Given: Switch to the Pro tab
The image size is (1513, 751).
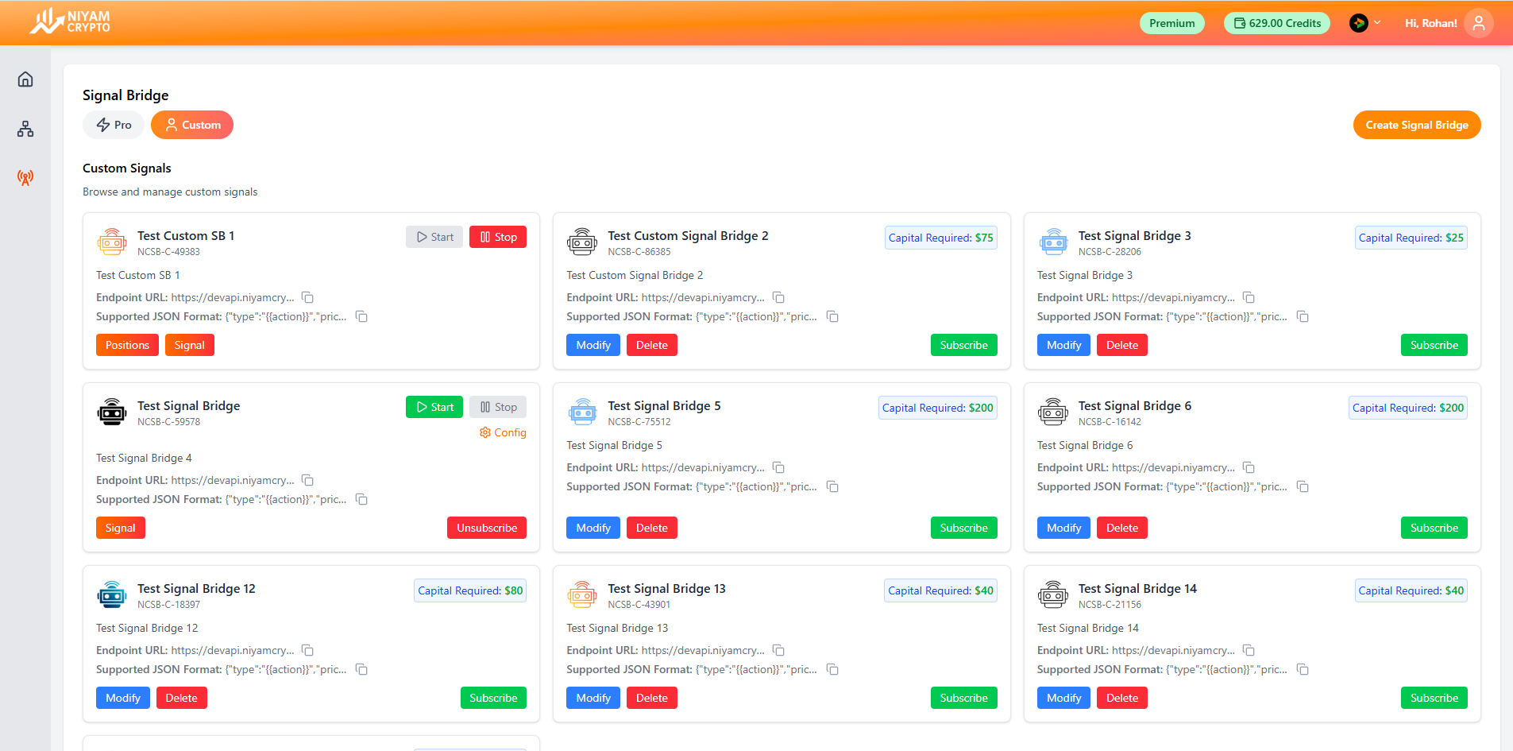Looking at the screenshot, I should coord(114,125).
